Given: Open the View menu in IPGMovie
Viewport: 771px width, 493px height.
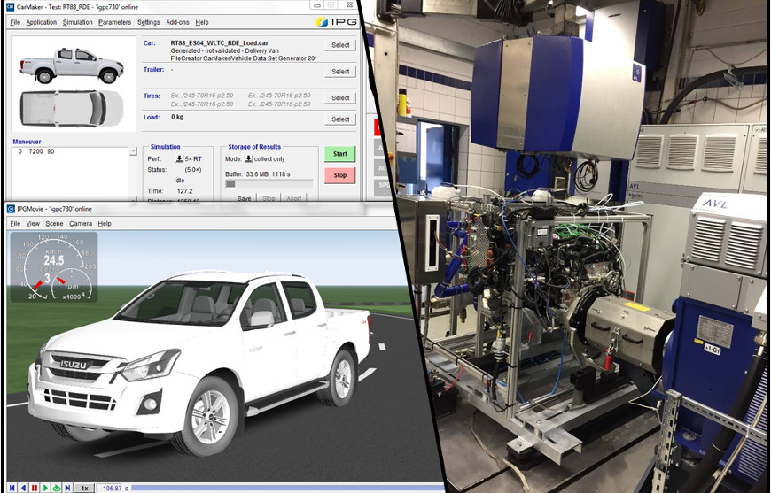Looking at the screenshot, I should click(x=33, y=224).
